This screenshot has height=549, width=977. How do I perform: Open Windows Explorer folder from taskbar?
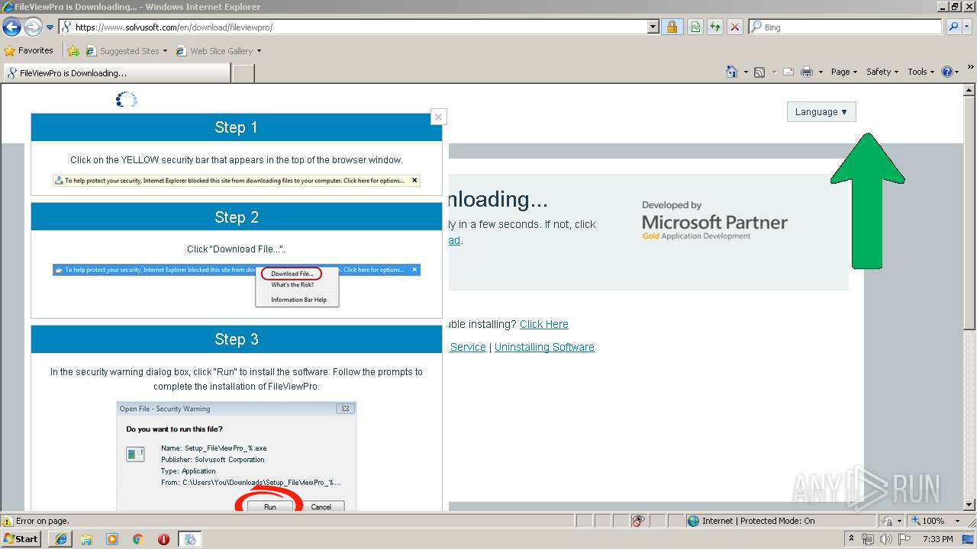point(86,539)
